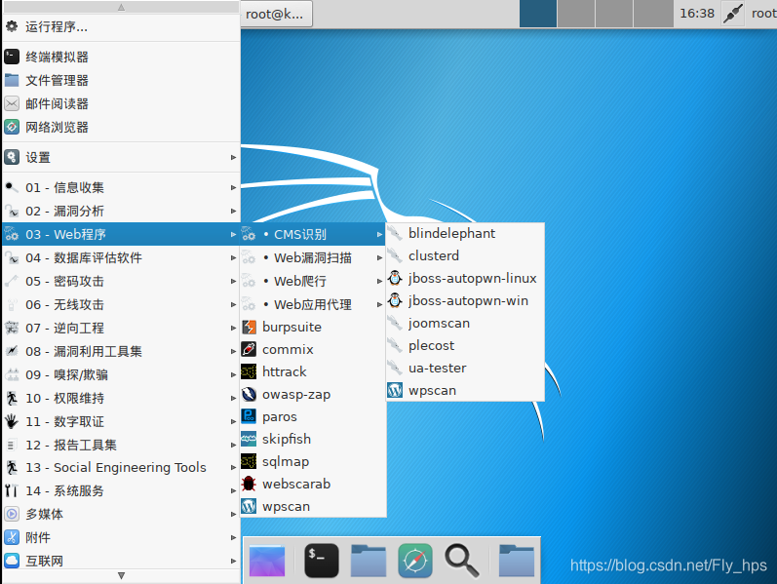Select the highlighted CMS识别 submenu item
Viewport: 777px width, 584px height.
(313, 234)
